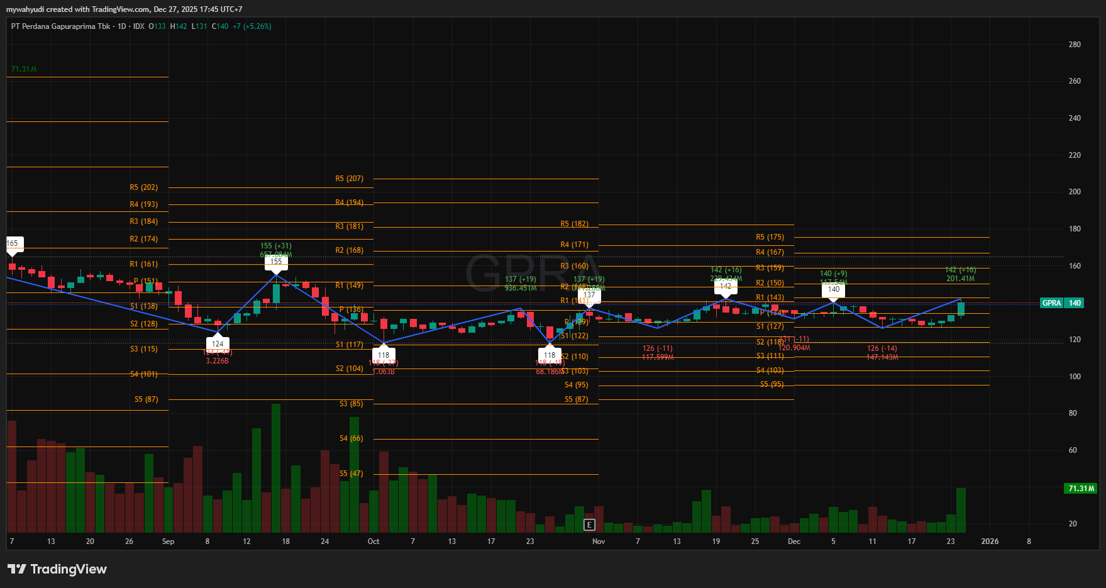Click the R5 (207) resistance level label
1106x588 pixels.
point(349,179)
